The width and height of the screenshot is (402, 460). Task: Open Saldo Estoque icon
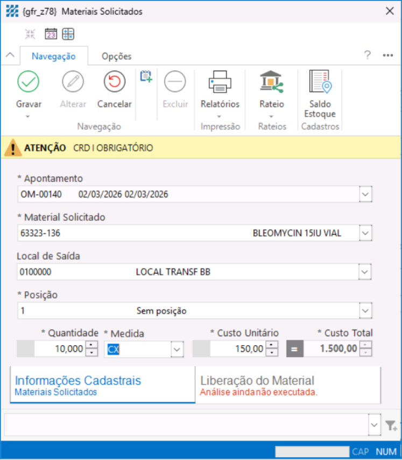[320, 82]
